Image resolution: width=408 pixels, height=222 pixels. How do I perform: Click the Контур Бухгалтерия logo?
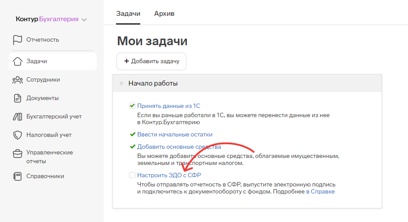(47, 19)
